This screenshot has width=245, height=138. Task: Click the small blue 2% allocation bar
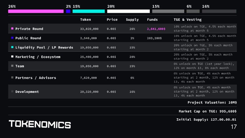pos(68,11)
